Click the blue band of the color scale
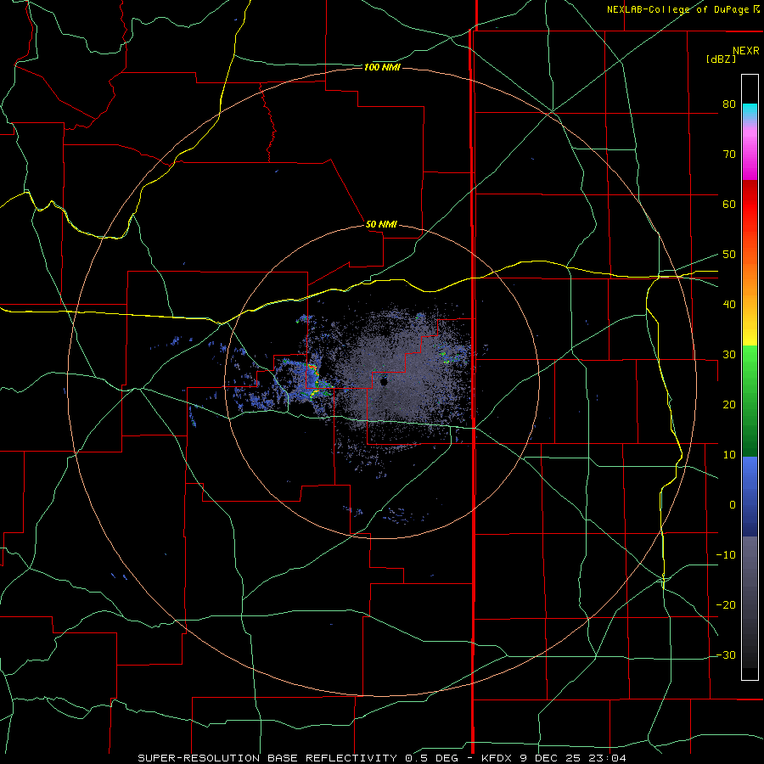This screenshot has height=764, width=764. point(750,497)
